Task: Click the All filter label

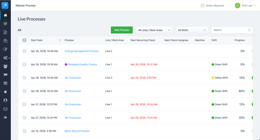Action: (x=19, y=30)
